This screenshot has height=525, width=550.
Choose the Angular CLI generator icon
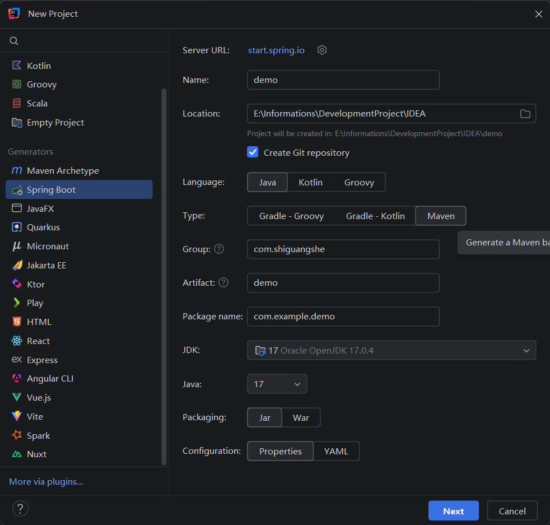click(x=16, y=378)
